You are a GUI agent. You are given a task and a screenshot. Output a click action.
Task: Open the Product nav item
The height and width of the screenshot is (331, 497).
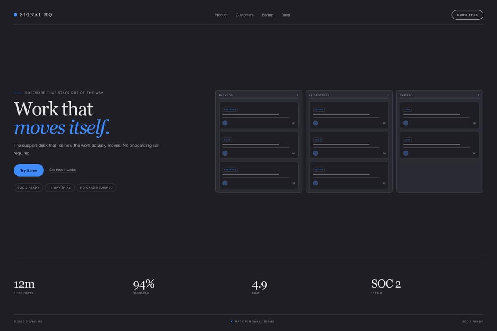(221, 15)
